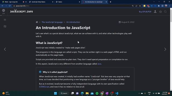
Task: Go to the next lesson arrow
Action: (x=165, y=49)
